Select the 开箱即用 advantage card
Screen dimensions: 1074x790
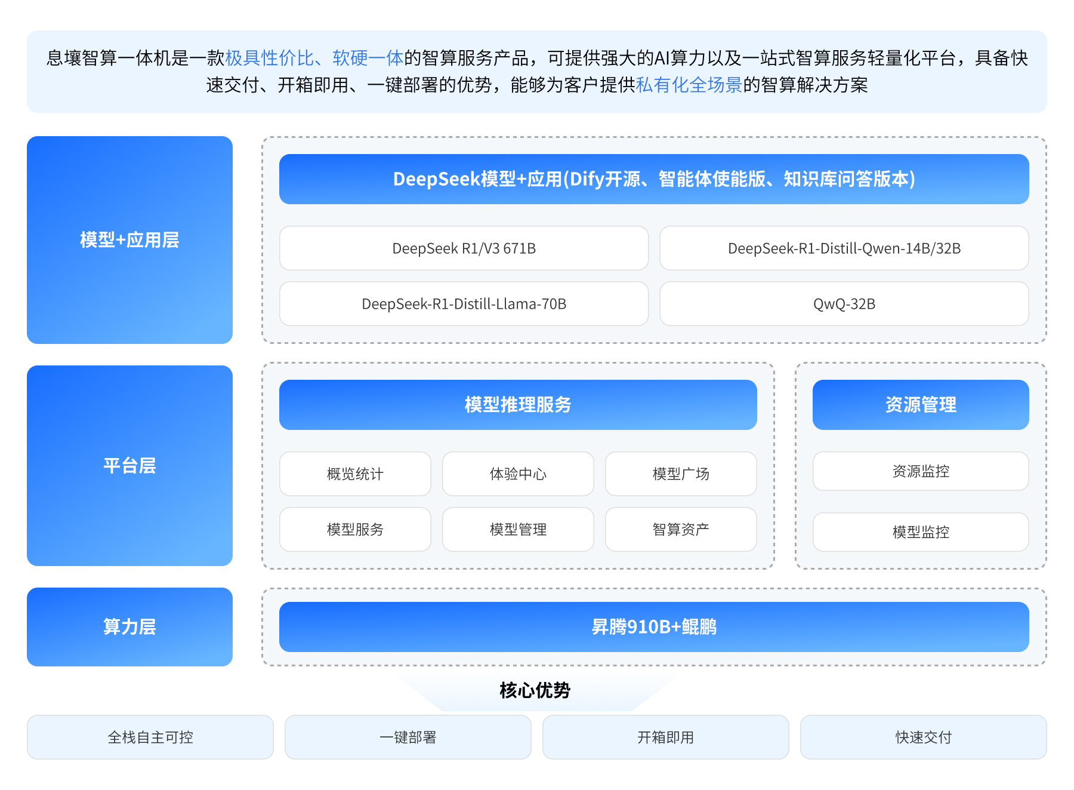666,737
